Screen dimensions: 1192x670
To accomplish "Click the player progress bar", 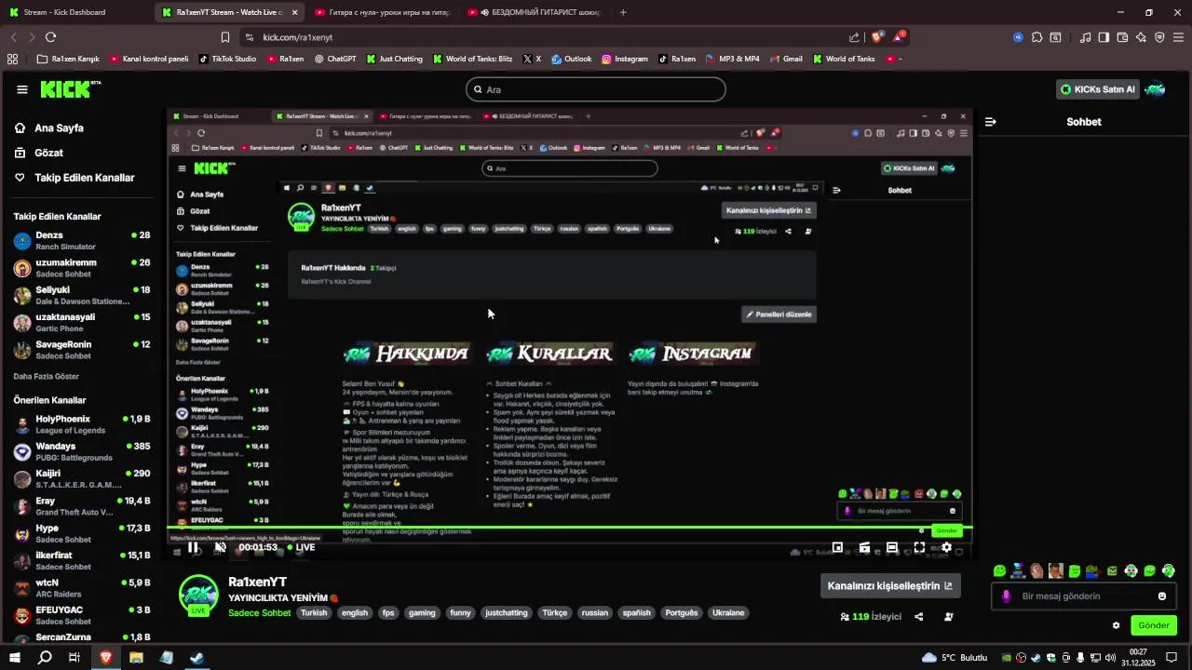I will click(570, 529).
